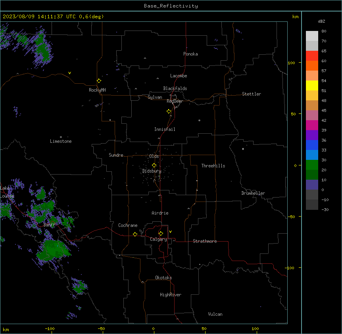This screenshot has width=342, height=334.
Task: Click the HighRiver label
Action: (x=171, y=295)
